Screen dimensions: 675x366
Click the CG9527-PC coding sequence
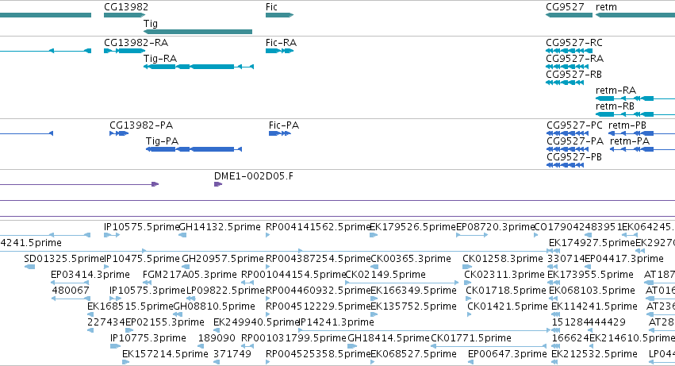(567, 133)
